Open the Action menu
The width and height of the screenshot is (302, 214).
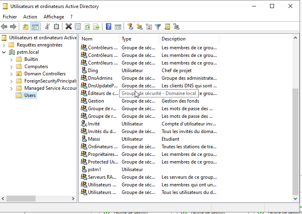coord(30,17)
